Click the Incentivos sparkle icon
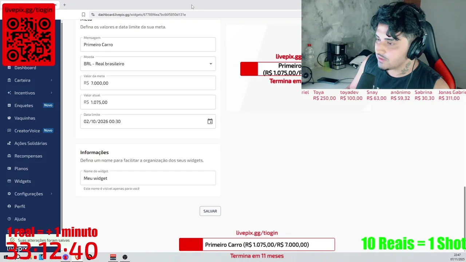The image size is (466, 262). (x=9, y=93)
